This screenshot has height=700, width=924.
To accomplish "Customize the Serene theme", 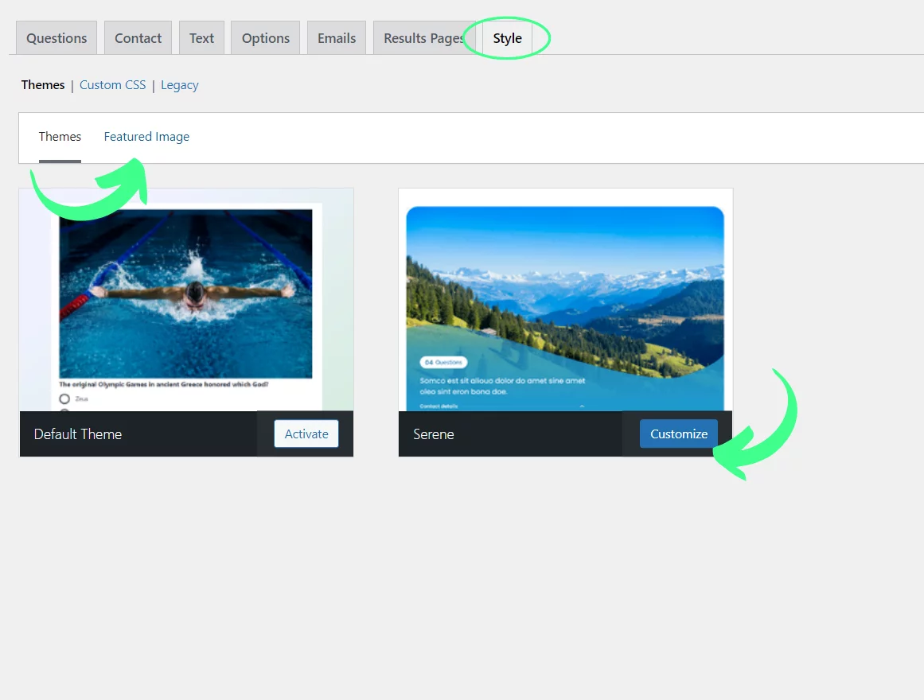I will point(678,434).
